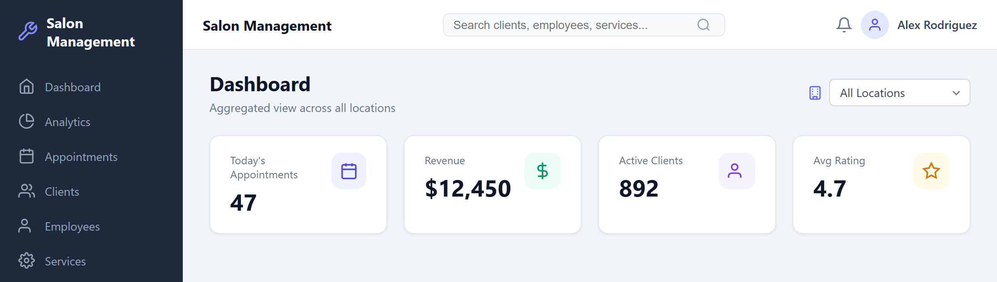
Task: Select the Employees person icon
Action: pos(27,226)
